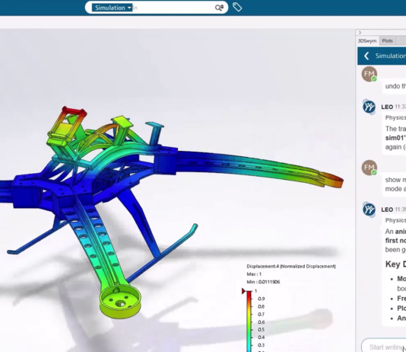Viewport: 406px width, 352px height.
Task: Switch to the 3DSwym tab
Action: [367, 40]
